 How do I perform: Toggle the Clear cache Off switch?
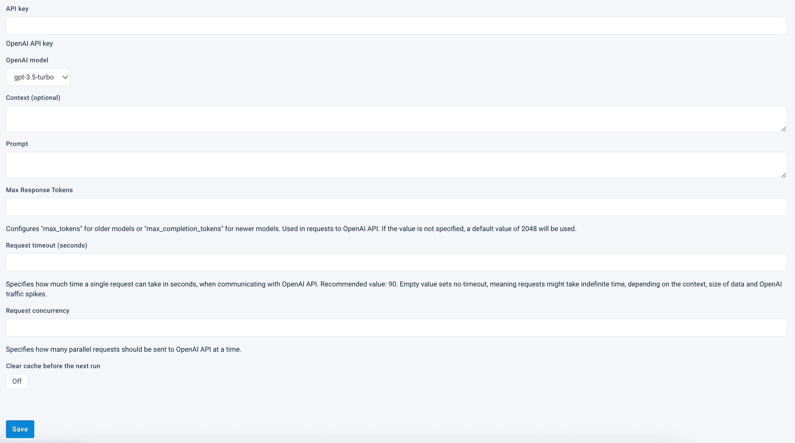pyautogui.click(x=17, y=381)
